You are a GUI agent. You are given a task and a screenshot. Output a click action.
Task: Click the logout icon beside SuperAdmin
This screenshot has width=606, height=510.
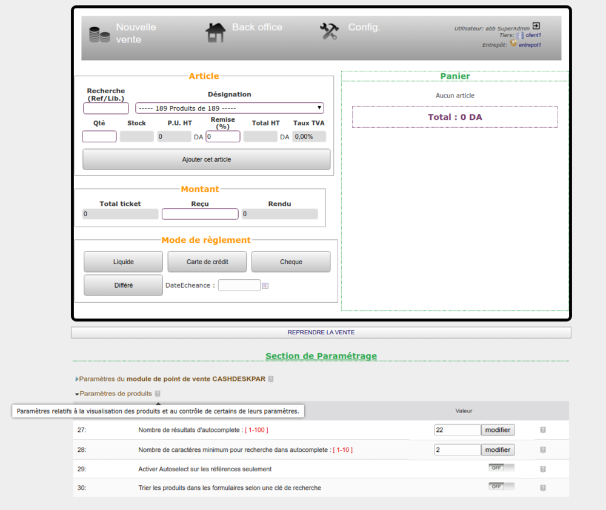point(536,27)
